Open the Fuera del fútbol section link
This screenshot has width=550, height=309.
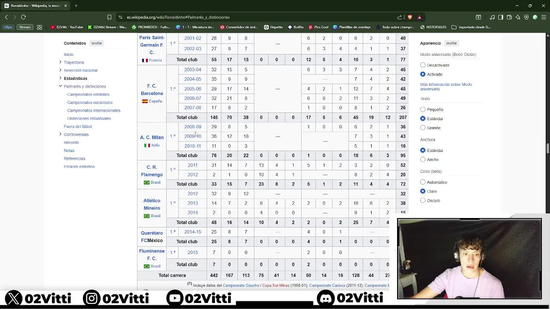(78, 127)
